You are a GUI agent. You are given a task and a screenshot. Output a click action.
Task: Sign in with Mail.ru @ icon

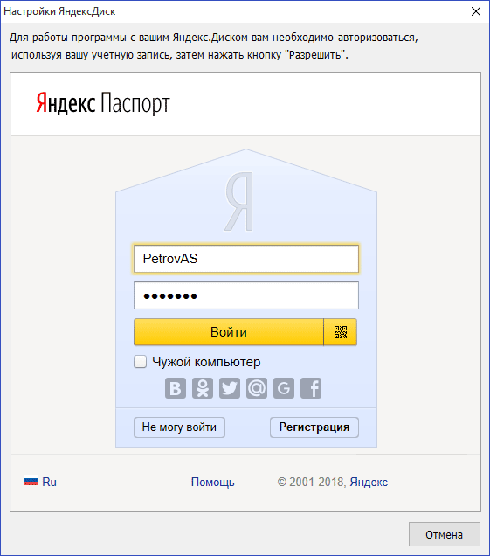pyautogui.click(x=257, y=388)
